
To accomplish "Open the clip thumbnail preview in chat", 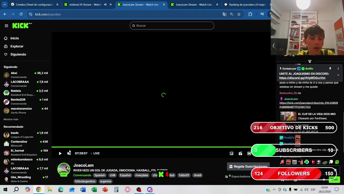I will pos(288,116).
